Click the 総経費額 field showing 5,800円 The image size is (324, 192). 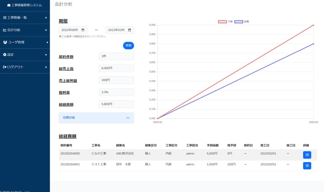click(x=116, y=104)
